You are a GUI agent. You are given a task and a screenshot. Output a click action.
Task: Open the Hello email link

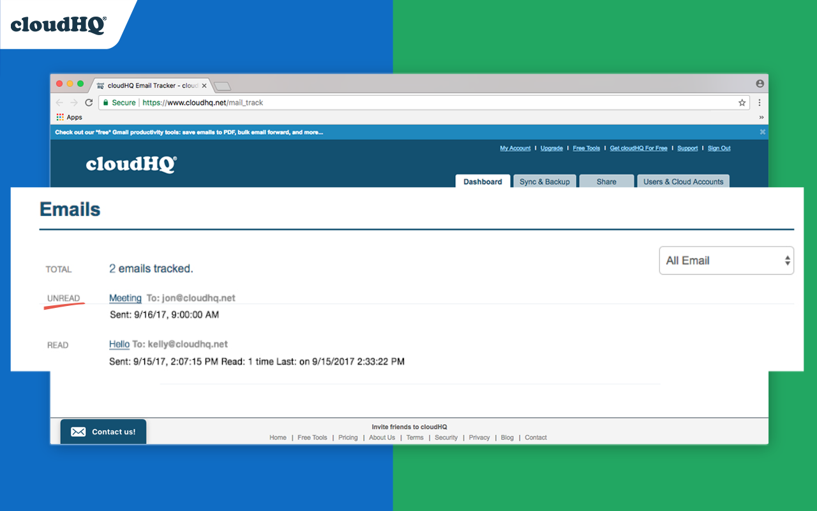point(119,344)
